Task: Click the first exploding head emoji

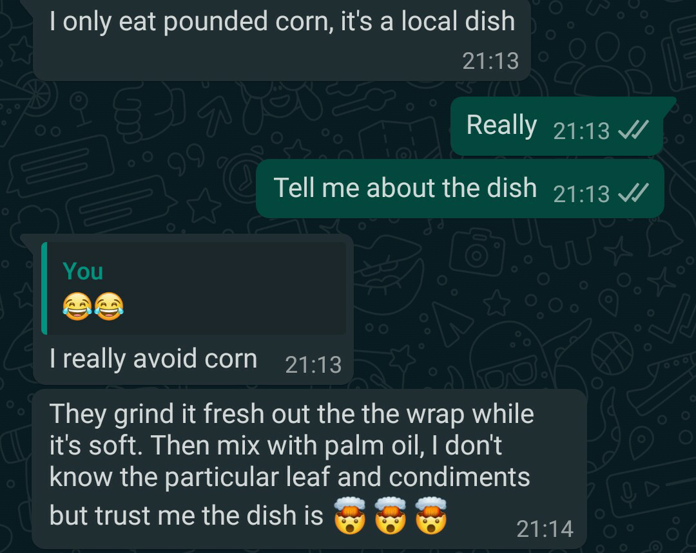Action: pyautogui.click(x=350, y=515)
